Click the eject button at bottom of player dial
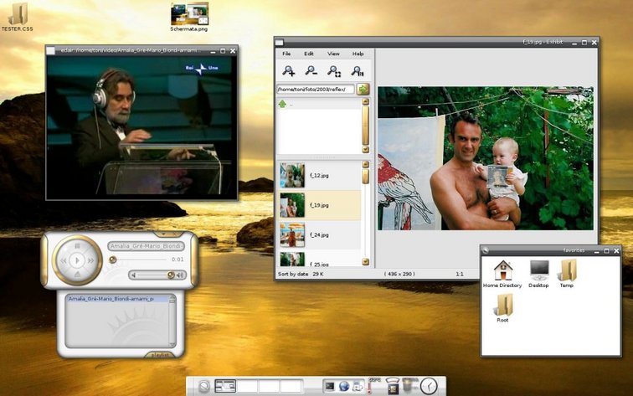 77,275
